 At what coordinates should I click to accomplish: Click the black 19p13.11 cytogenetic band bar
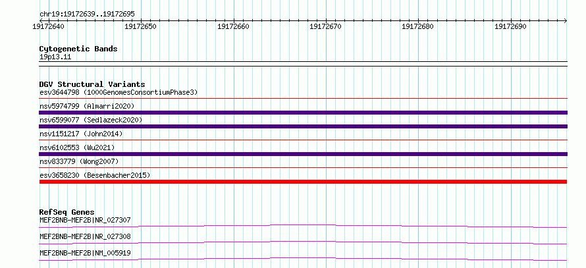[303, 64]
